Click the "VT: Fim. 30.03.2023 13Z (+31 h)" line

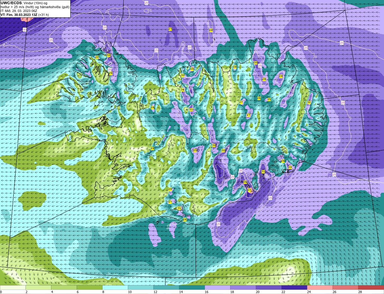(25, 15)
